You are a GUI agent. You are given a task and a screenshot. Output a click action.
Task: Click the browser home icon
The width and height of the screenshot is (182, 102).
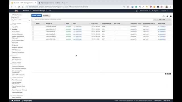click(22, 7)
